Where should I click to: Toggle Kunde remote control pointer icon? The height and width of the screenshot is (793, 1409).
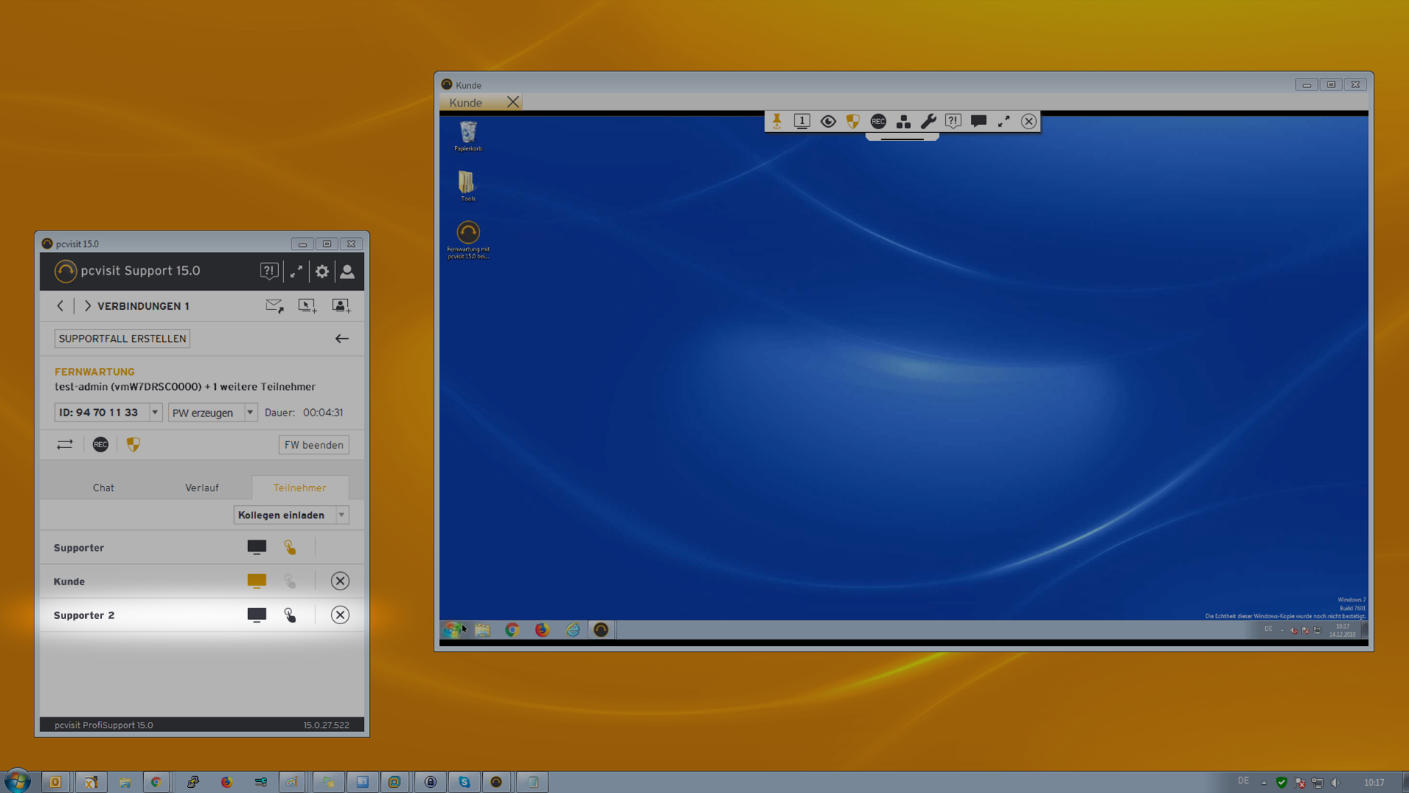[x=290, y=581]
